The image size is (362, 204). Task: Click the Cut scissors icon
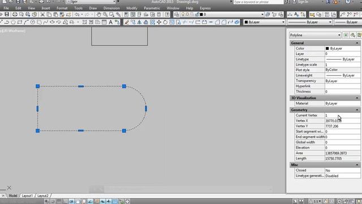42,15
